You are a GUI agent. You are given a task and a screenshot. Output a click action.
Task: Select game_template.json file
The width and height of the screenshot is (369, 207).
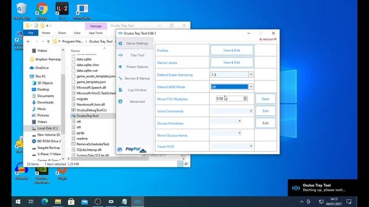pos(91,82)
